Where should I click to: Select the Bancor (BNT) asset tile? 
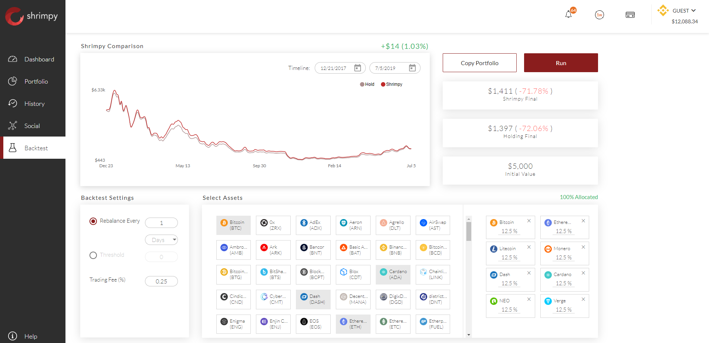pos(313,250)
